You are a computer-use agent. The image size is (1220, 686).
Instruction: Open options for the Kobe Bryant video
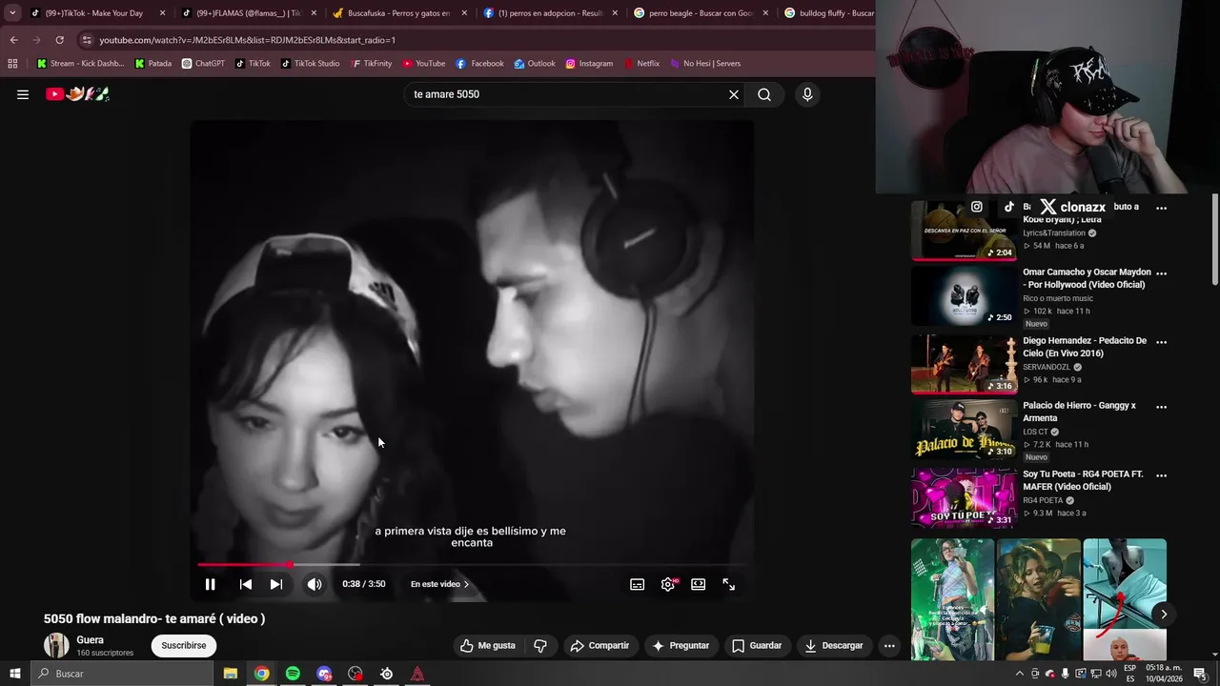[x=1161, y=208]
